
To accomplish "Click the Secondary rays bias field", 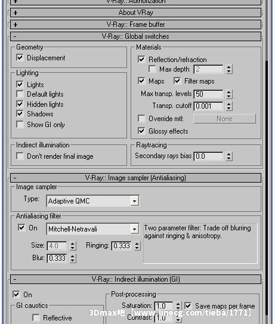I will pos(208,156).
